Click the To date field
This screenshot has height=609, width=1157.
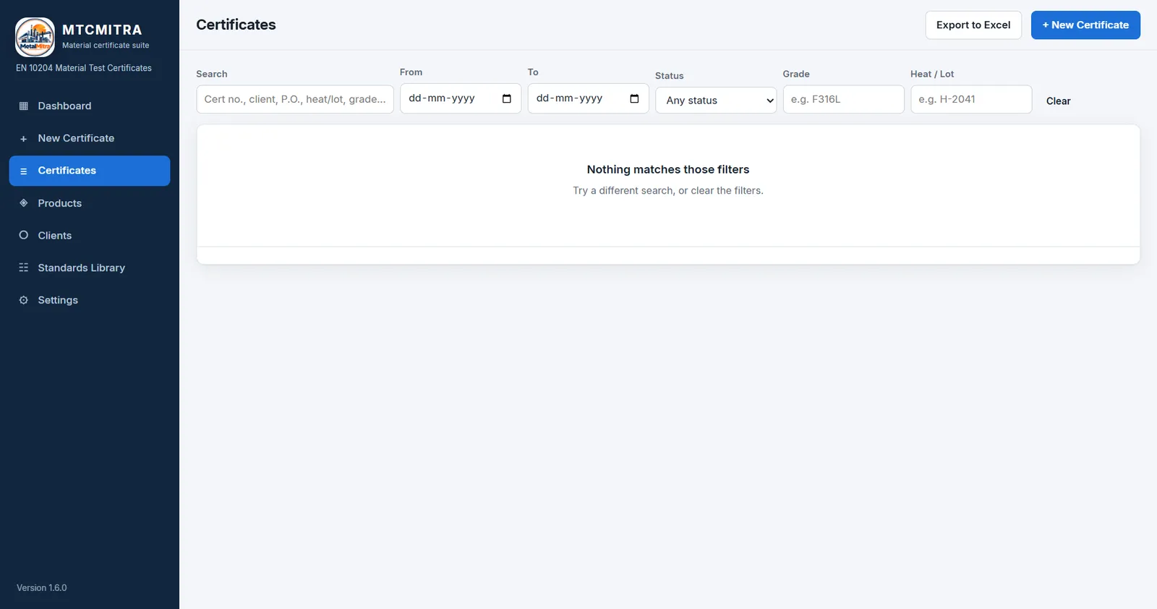coord(588,98)
